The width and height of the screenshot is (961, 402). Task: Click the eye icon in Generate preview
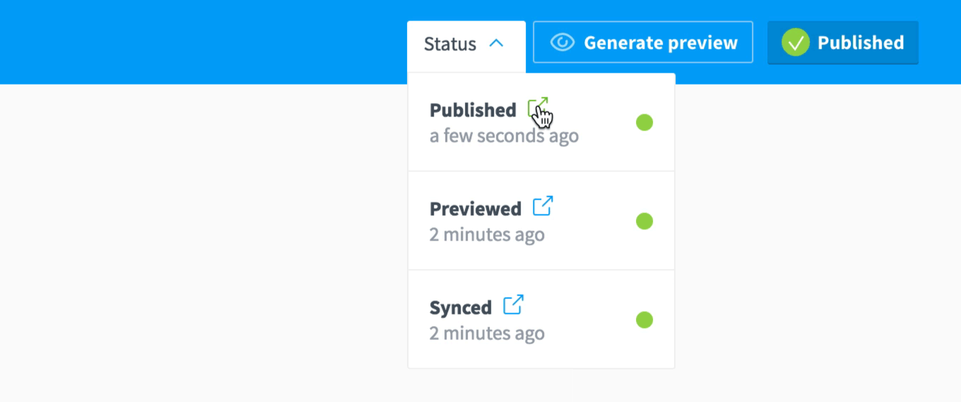pos(562,43)
